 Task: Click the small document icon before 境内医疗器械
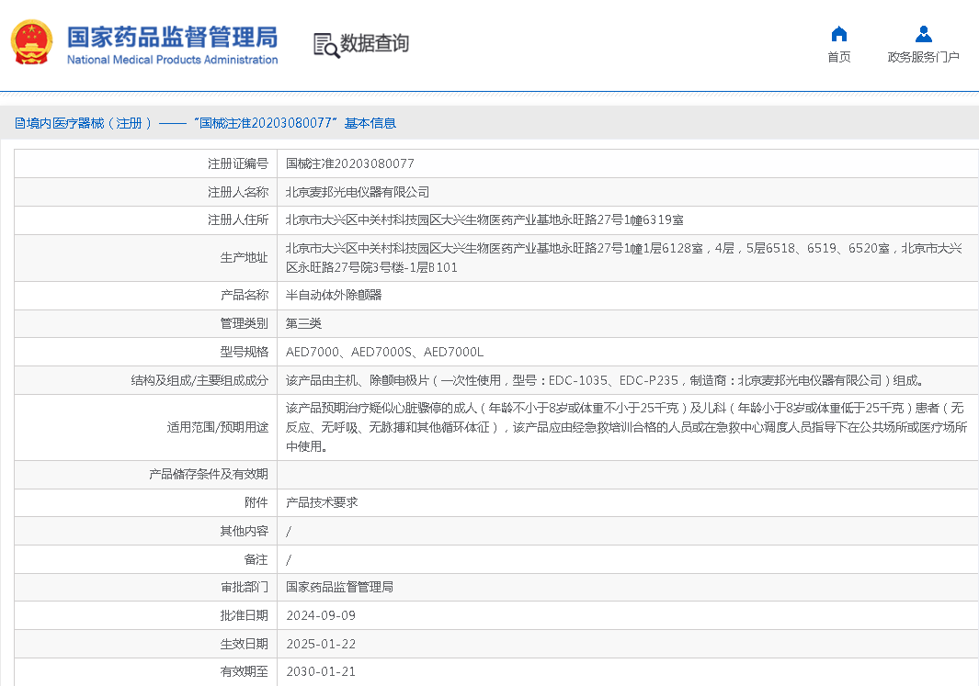pos(19,123)
